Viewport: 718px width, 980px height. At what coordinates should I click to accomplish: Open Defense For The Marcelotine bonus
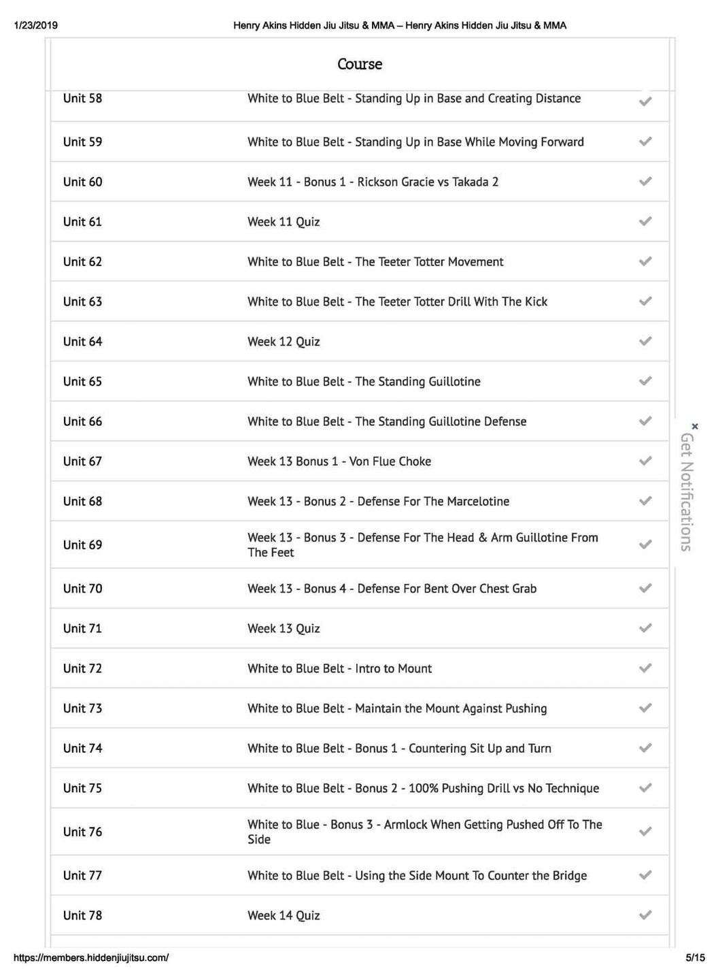[378, 502]
